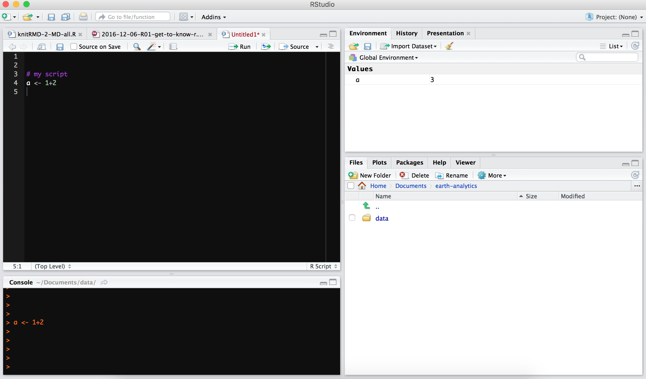Check the checkbox next to data folder
This screenshot has width=646, height=379.
[352, 218]
